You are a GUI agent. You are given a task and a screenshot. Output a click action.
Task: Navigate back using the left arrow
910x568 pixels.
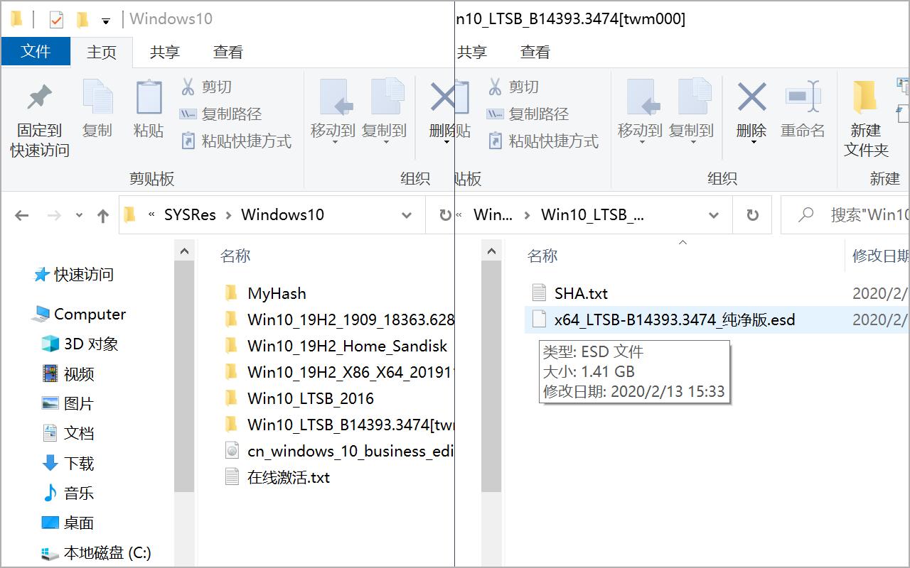click(x=18, y=215)
